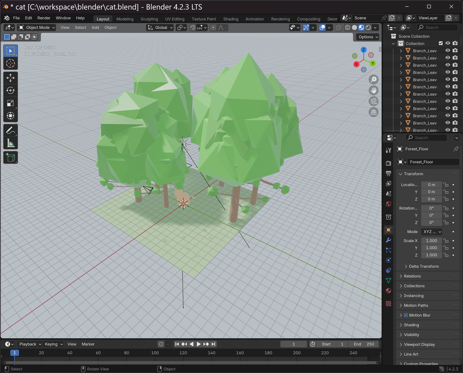This screenshot has width=463, height=373.
Task: Switch to rendered viewport shading
Action: pyautogui.click(x=368, y=27)
